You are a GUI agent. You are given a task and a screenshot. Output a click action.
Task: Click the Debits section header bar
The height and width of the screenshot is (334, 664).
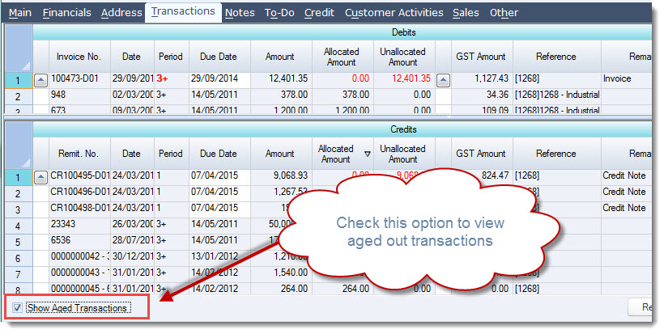(x=343, y=32)
